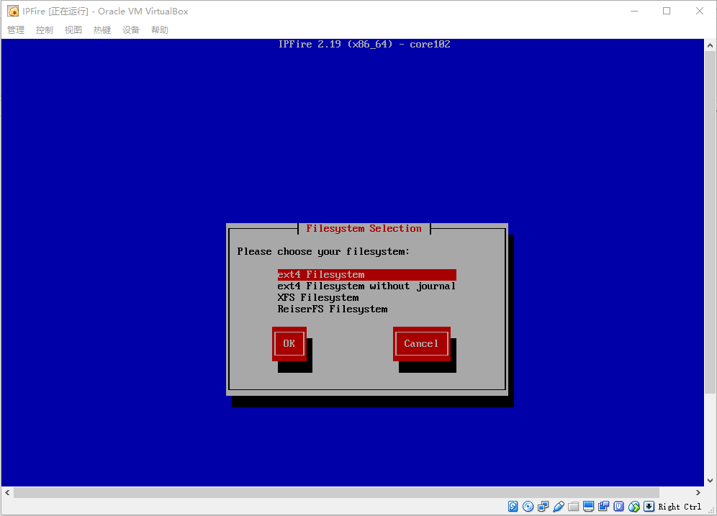Click the mouse integration status icon
This screenshot has width=717, height=516.
pos(633,507)
